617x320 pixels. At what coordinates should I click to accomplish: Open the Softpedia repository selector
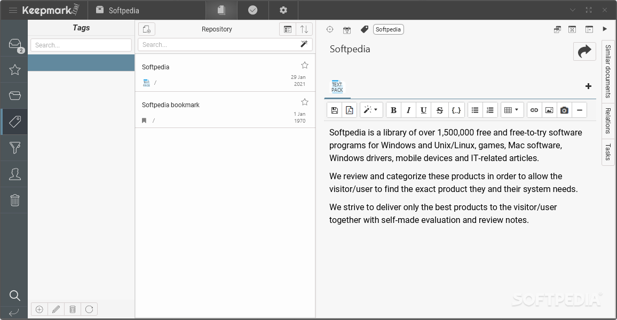click(117, 10)
